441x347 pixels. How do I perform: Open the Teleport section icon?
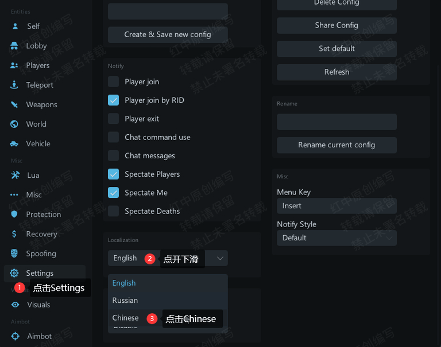pos(14,85)
